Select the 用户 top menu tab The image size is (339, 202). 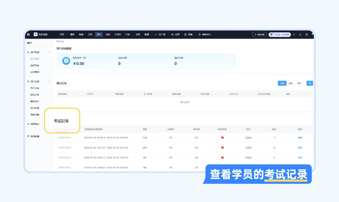coord(99,35)
